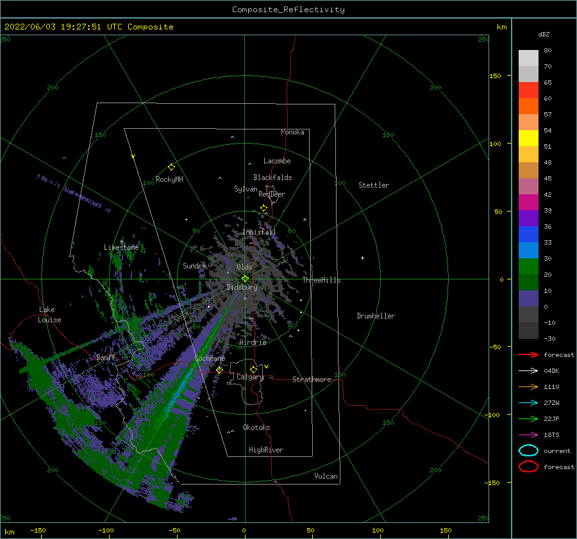Click the Sundre town label
This screenshot has height=539, width=577.
[x=194, y=265]
